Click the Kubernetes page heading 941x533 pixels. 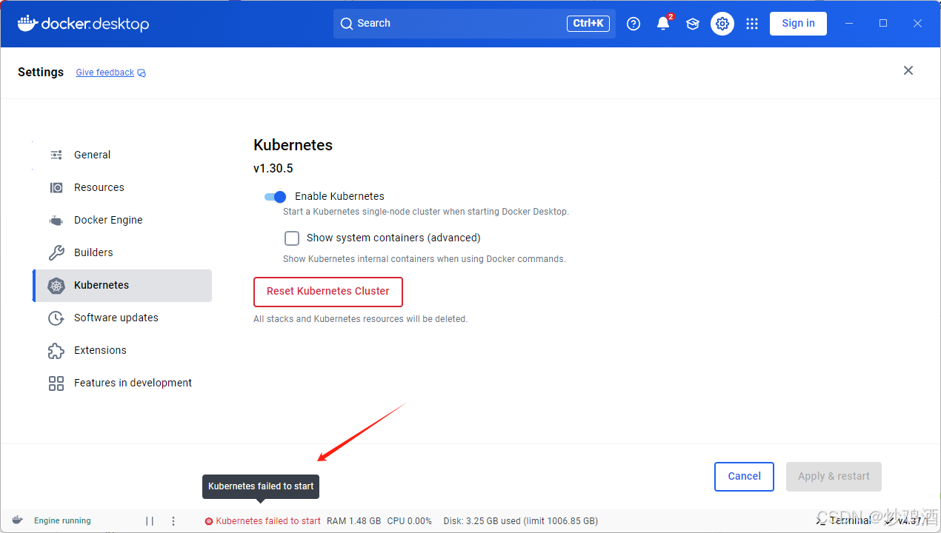coord(293,145)
